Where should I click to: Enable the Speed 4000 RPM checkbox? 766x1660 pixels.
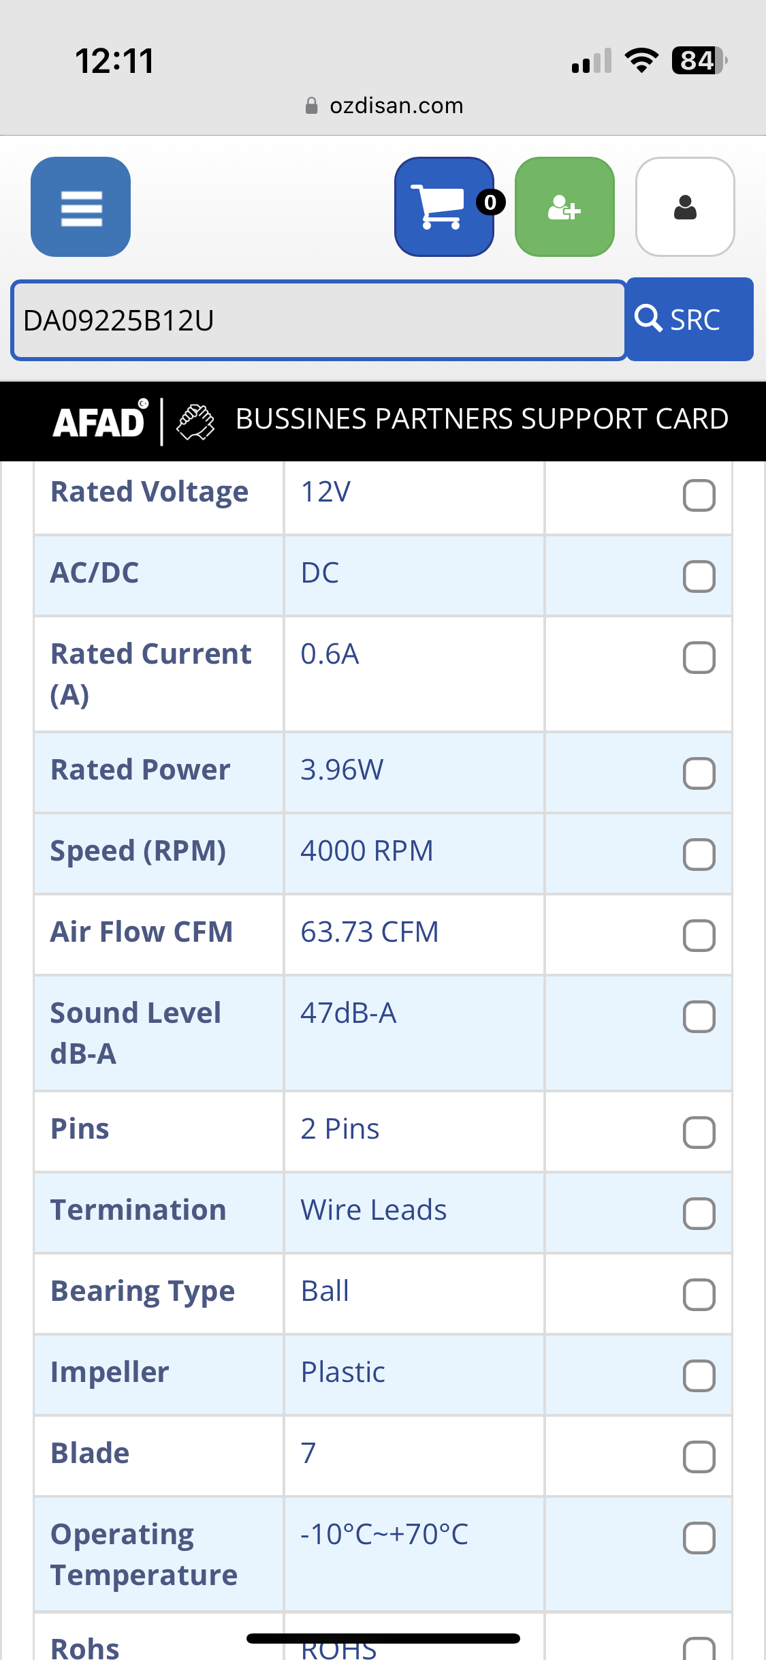(699, 855)
